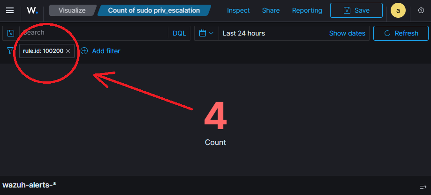Image resolution: width=431 pixels, height=195 pixels.
Task: Open the user avatar menu
Action: click(x=398, y=10)
